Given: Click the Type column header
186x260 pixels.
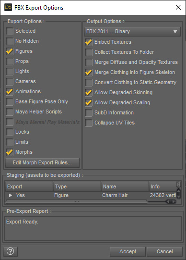Looking at the screenshot, I should pos(77,186).
